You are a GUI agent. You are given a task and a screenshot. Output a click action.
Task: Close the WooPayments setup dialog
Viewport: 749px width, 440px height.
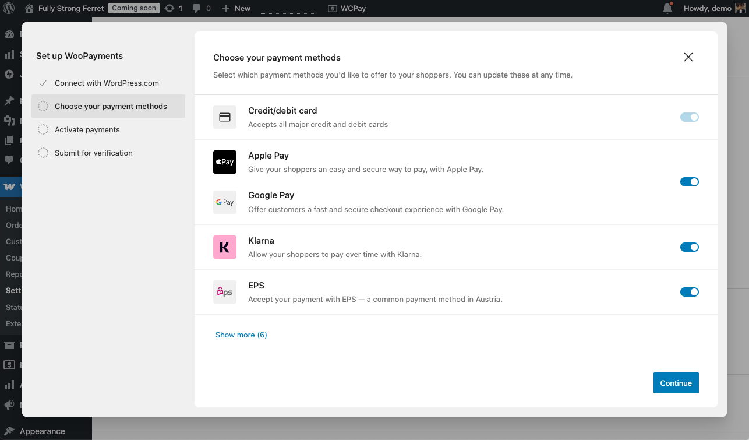(688, 57)
